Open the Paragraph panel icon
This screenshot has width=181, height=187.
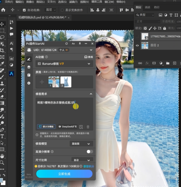point(12,49)
